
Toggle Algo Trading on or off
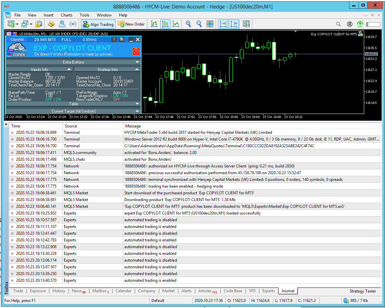[x=98, y=24]
